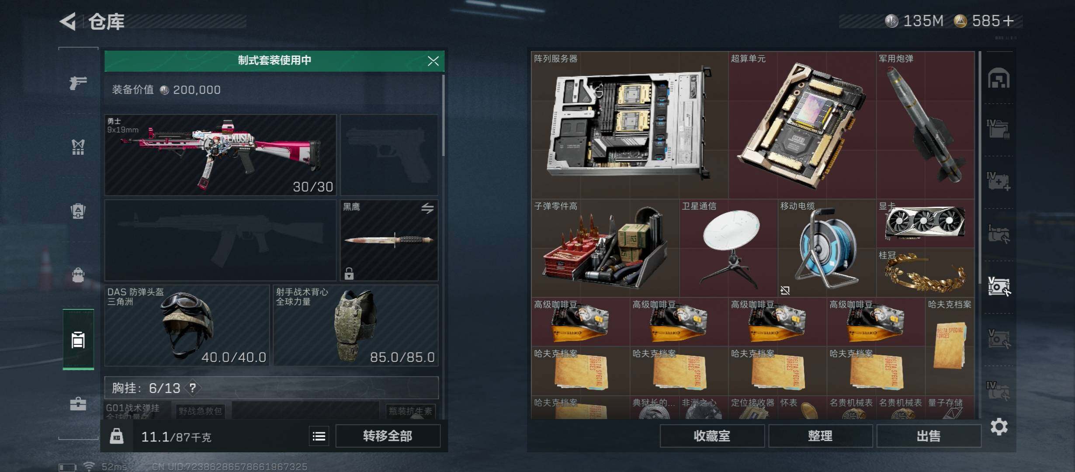Toggle the weight lock icon

click(116, 436)
